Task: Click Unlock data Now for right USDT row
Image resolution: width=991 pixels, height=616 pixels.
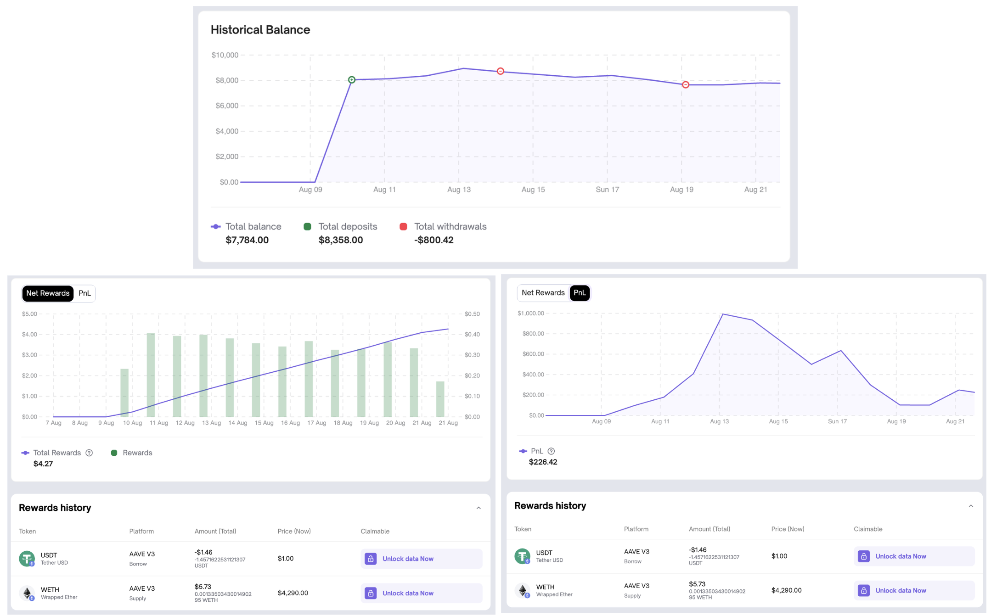Action: click(x=901, y=556)
